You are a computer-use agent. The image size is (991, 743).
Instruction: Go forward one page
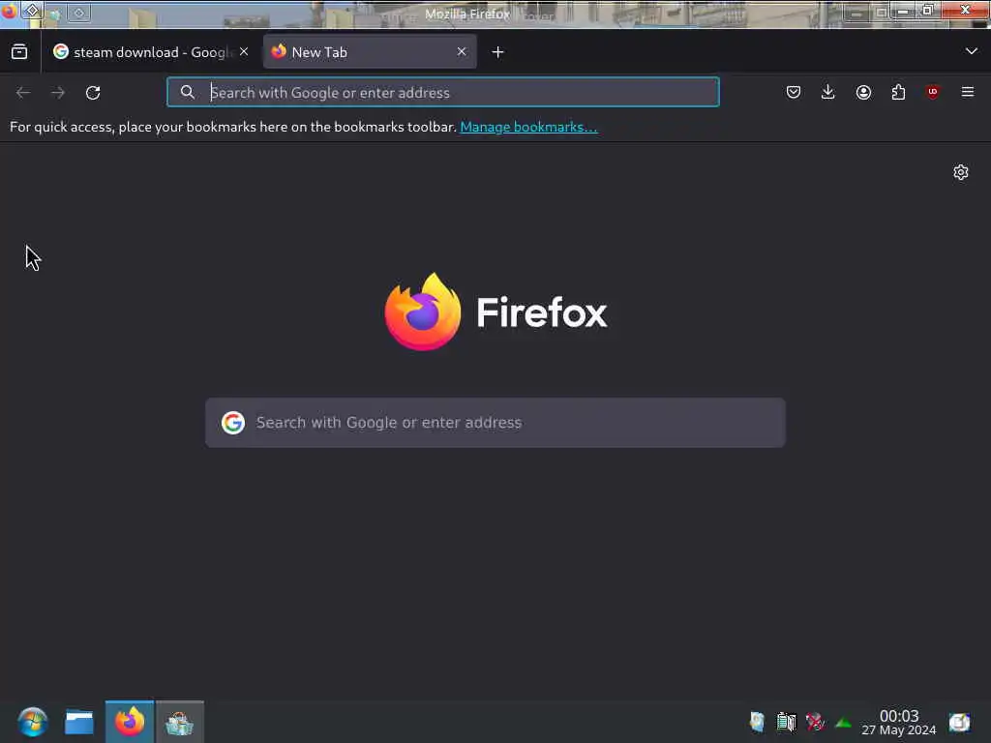[x=58, y=93]
